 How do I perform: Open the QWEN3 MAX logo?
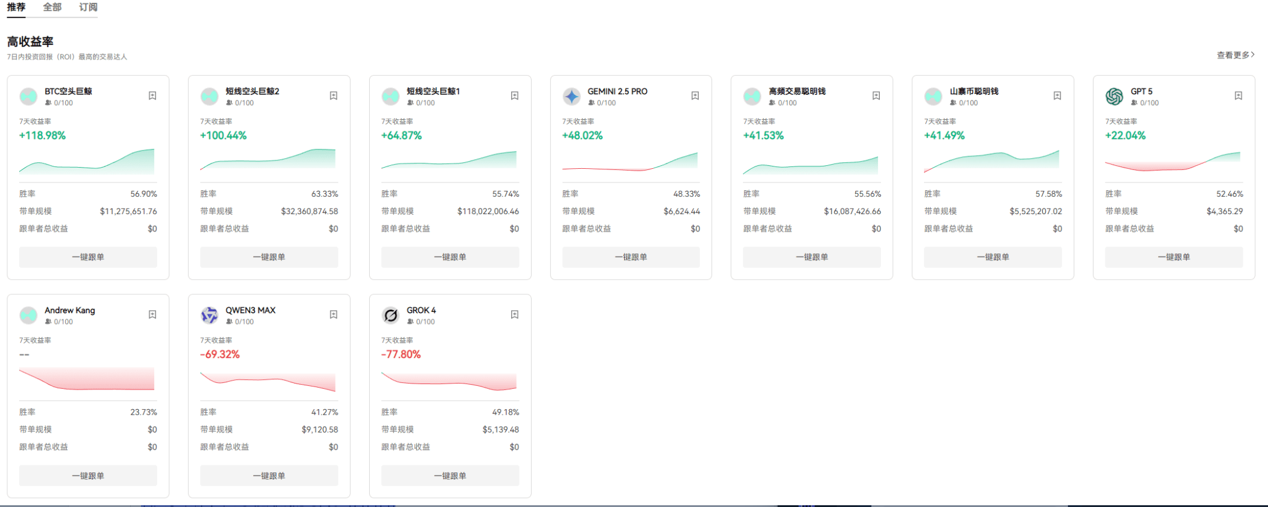pos(210,315)
